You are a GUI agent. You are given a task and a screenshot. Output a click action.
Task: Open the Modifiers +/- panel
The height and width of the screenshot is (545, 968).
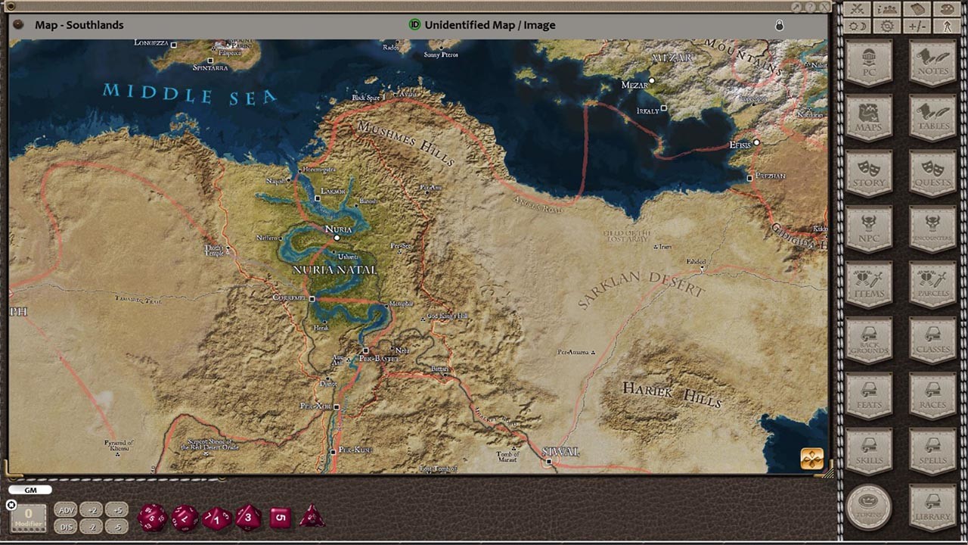point(917,25)
